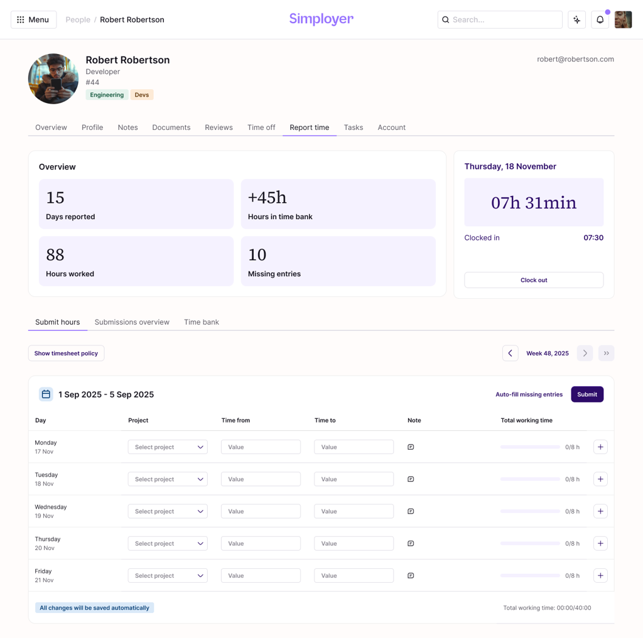The width and height of the screenshot is (643, 638).
Task: Open Monday's Select project dropdown
Action: 168,447
